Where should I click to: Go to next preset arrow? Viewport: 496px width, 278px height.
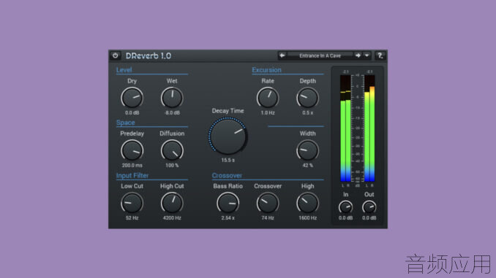point(358,55)
